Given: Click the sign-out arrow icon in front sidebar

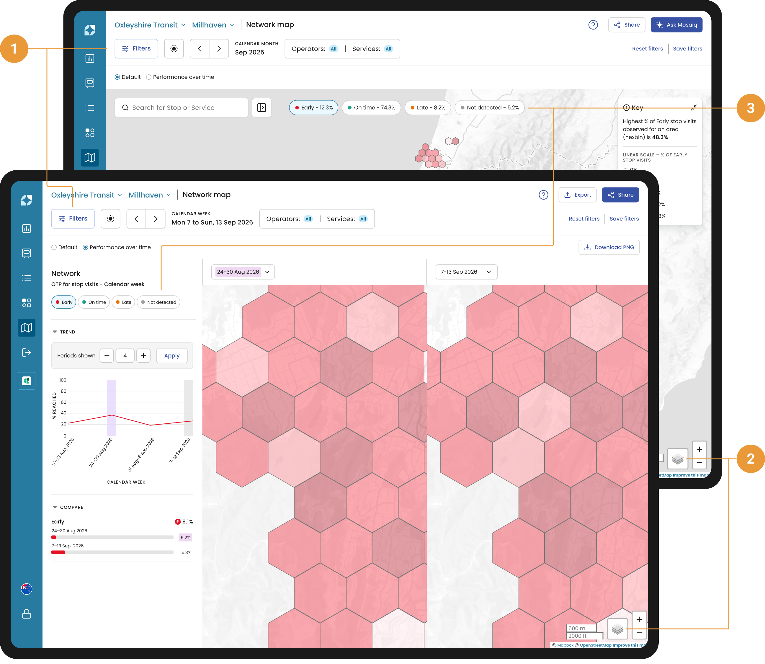Looking at the screenshot, I should (26, 353).
